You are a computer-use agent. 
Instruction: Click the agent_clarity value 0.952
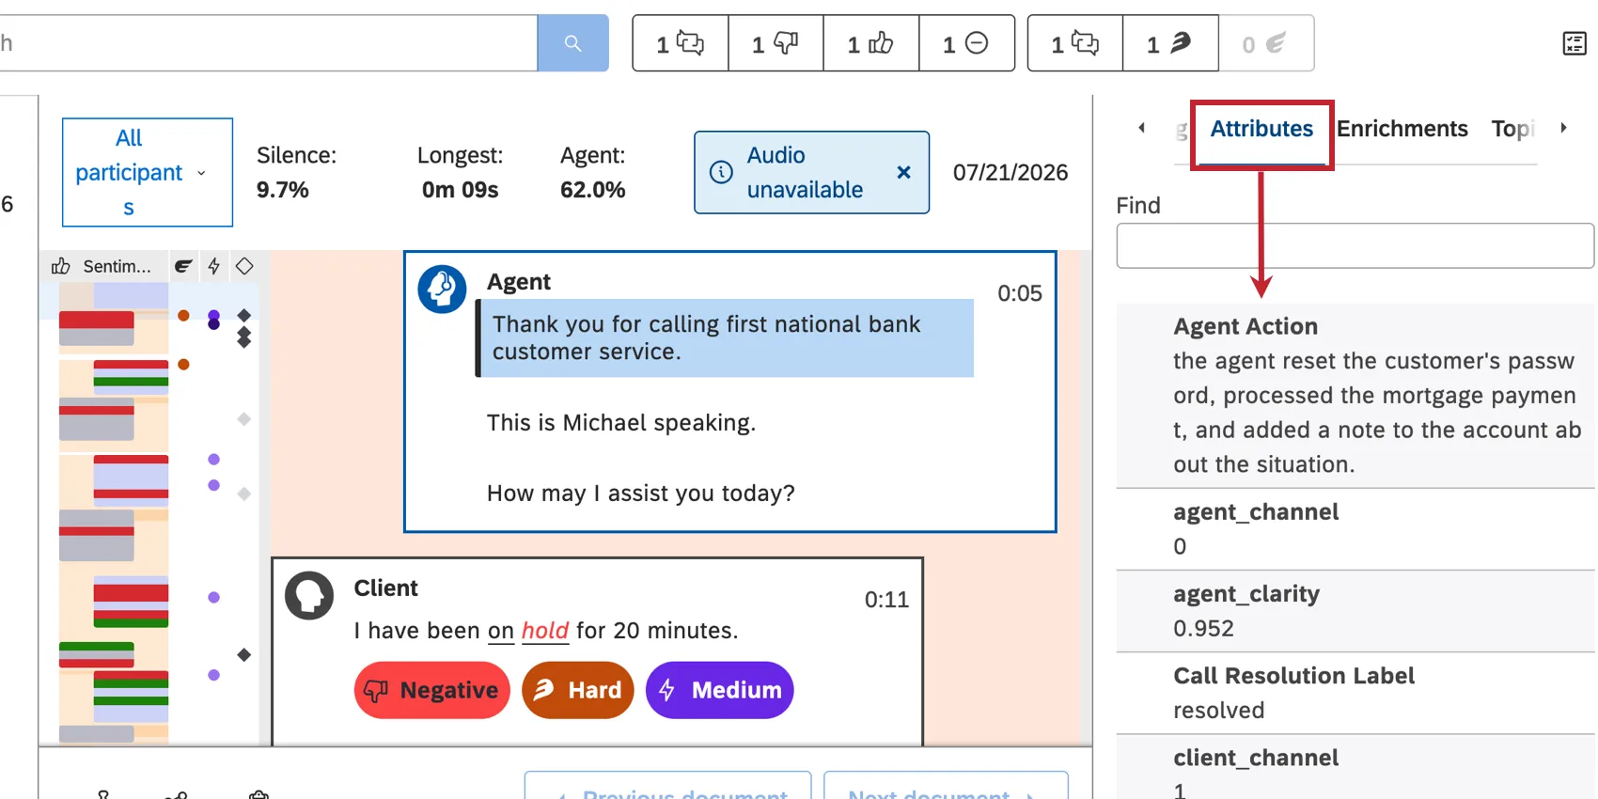click(1203, 629)
